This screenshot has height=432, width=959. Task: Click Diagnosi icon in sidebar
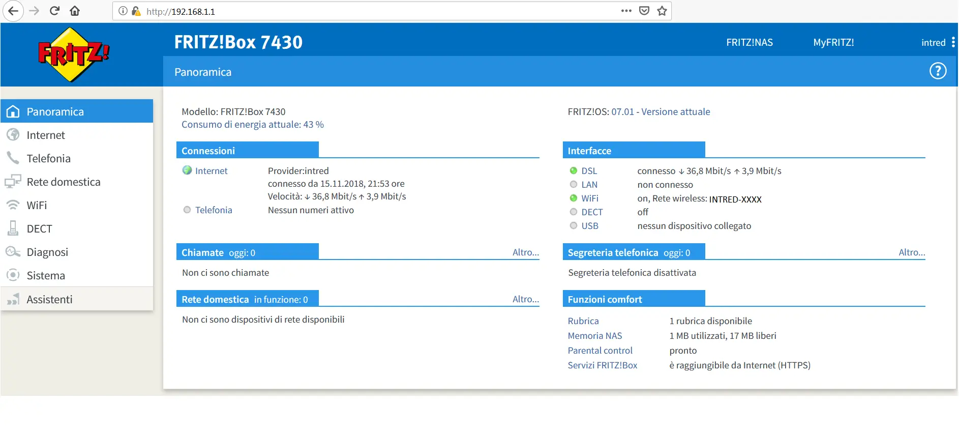click(x=13, y=252)
